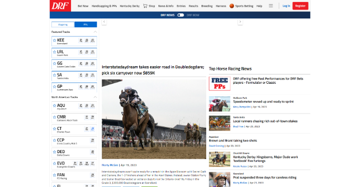Select EVD 27 THU date button
360x187 pixels.
tap(93, 163)
